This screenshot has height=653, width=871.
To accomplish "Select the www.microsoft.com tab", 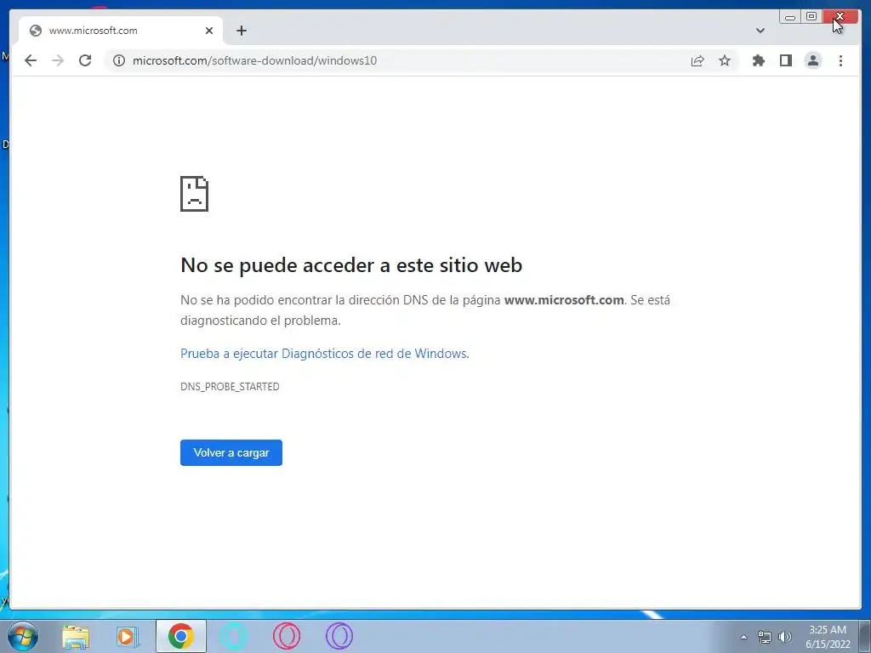I will (121, 31).
